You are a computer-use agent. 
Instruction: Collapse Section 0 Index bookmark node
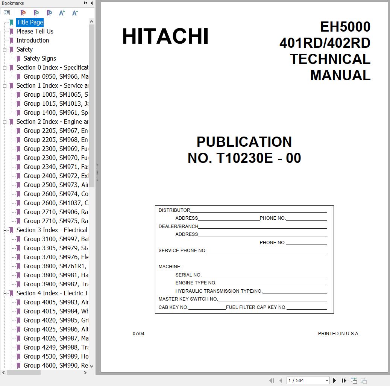pyautogui.click(x=5, y=68)
